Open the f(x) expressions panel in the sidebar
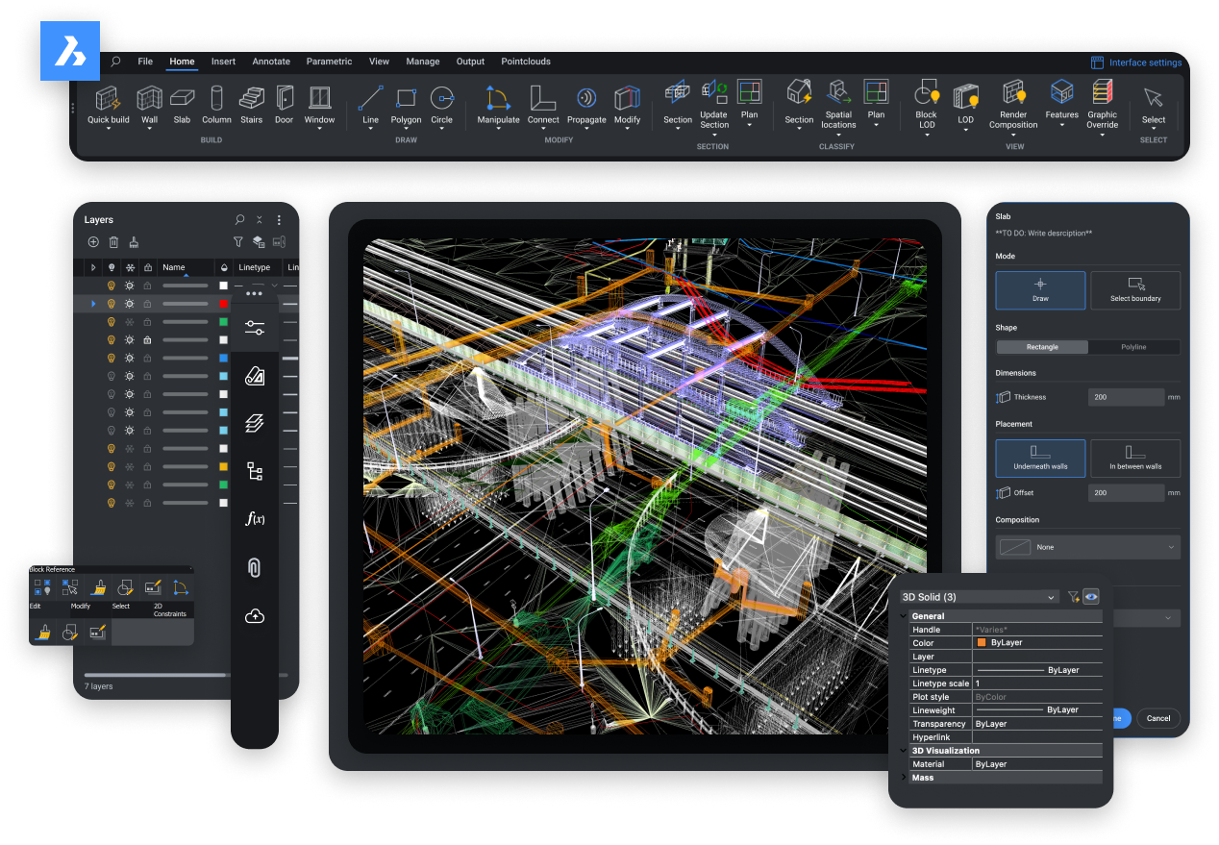1219x845 pixels. tap(254, 519)
